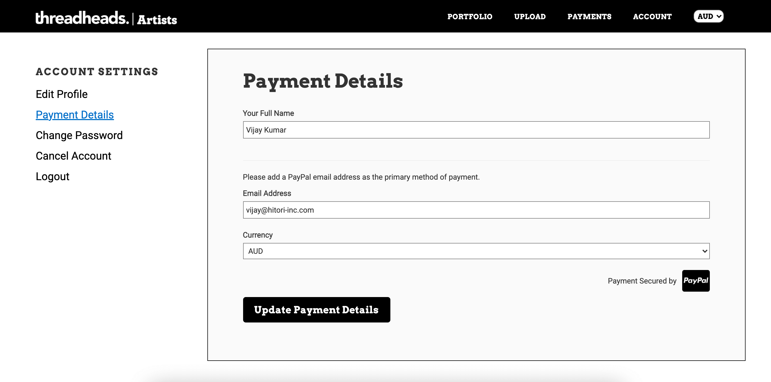Open Cancel Account page
This screenshot has width=771, height=382.
(74, 156)
